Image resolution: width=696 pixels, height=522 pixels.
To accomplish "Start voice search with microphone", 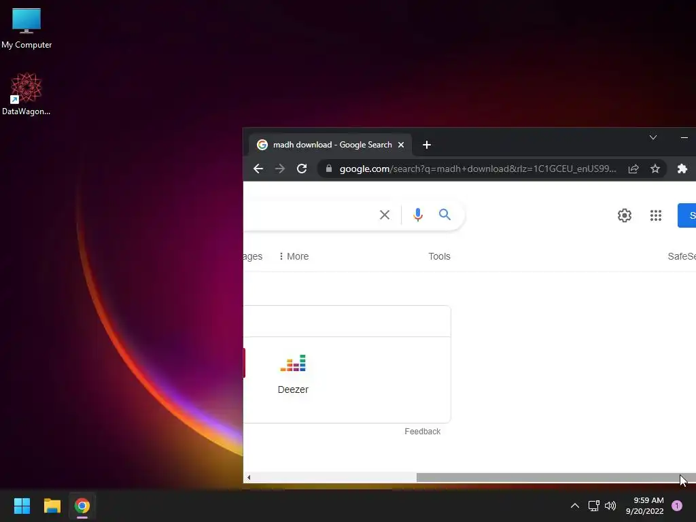I will pyautogui.click(x=418, y=215).
